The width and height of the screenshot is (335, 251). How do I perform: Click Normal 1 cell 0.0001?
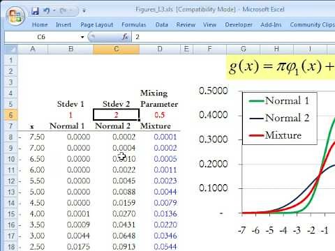(x=70, y=214)
